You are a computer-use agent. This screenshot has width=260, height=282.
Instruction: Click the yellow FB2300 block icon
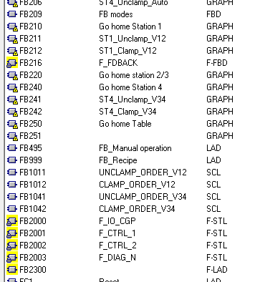click(x=12, y=270)
